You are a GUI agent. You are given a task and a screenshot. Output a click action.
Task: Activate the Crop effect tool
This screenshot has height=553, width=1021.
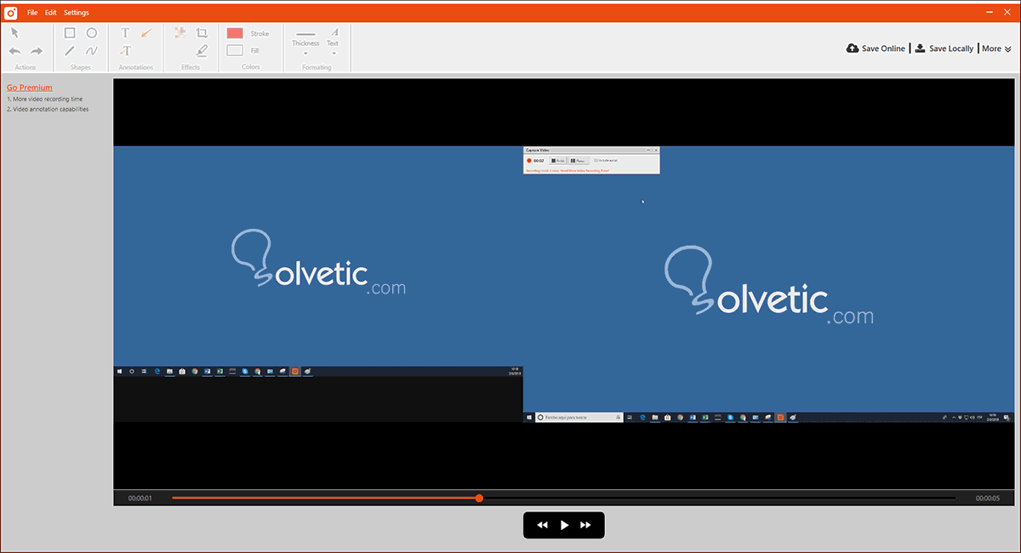click(x=202, y=33)
